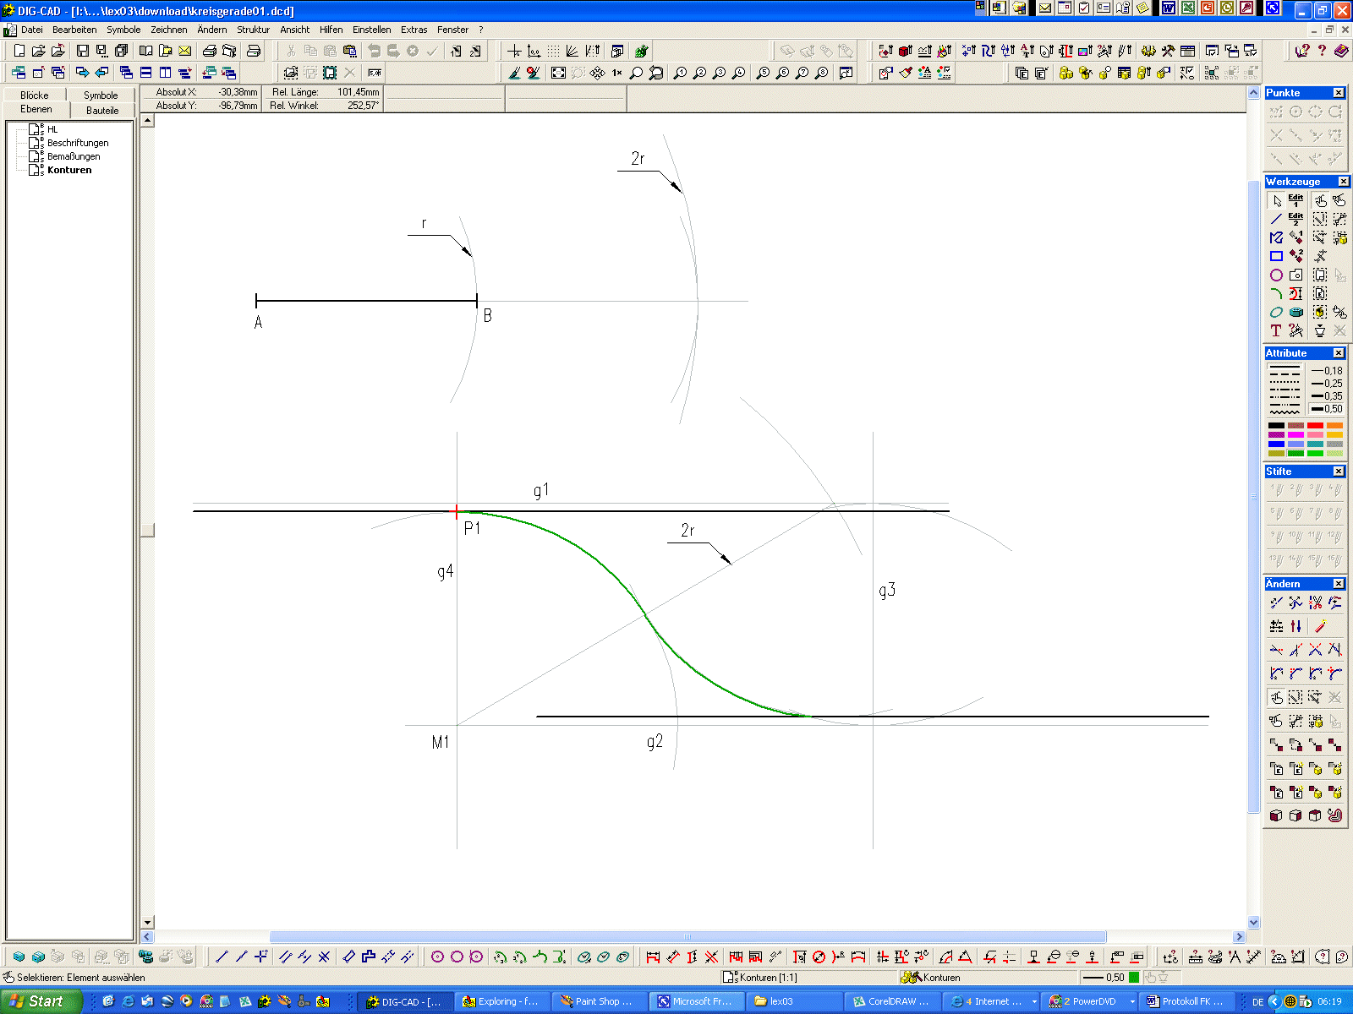The height and width of the screenshot is (1014, 1353).
Task: Select the dashed line style
Action: [1284, 373]
